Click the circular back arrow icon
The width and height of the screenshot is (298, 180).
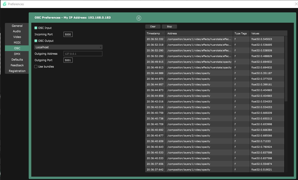point(139,18)
